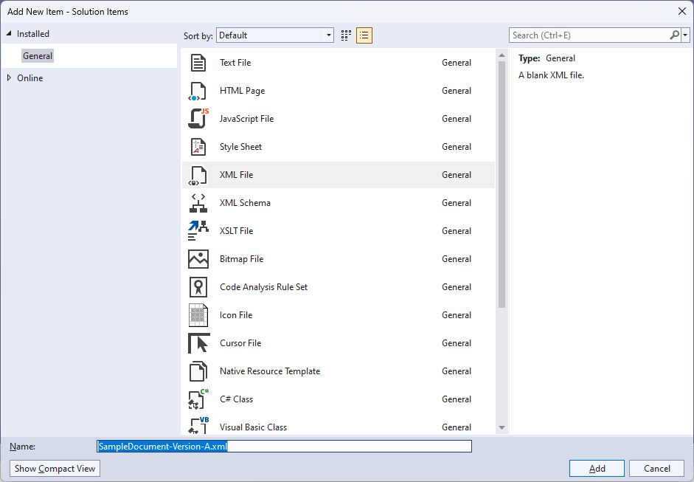Toggle the medium icons list view
694x482 pixels.
364,35
